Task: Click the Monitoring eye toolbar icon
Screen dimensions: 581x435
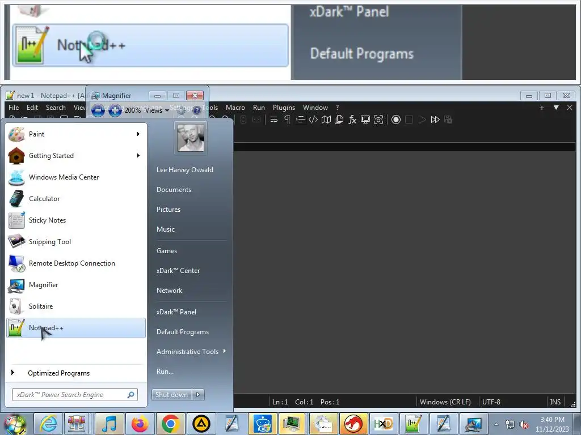Action: [378, 120]
